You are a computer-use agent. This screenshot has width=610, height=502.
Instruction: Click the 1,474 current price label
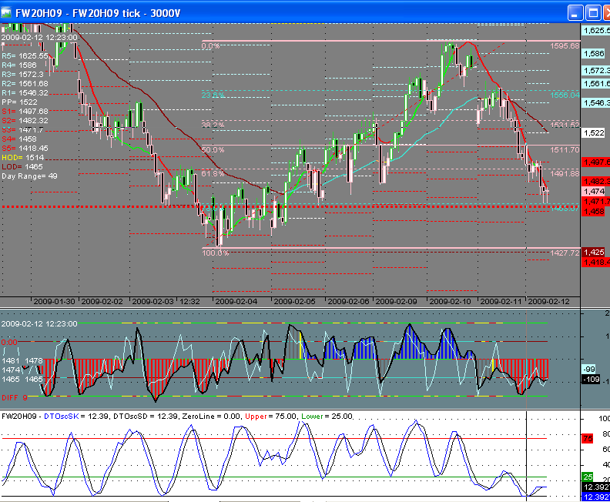click(595, 191)
